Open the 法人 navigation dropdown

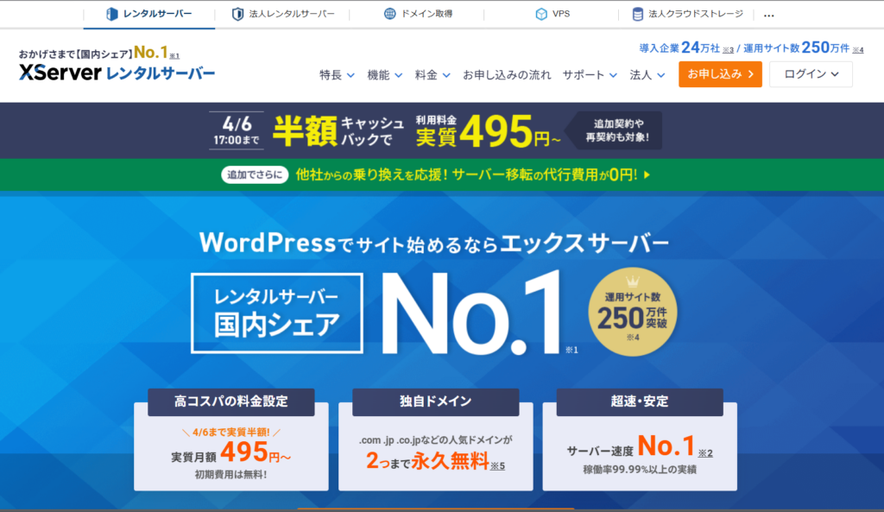pyautogui.click(x=647, y=75)
